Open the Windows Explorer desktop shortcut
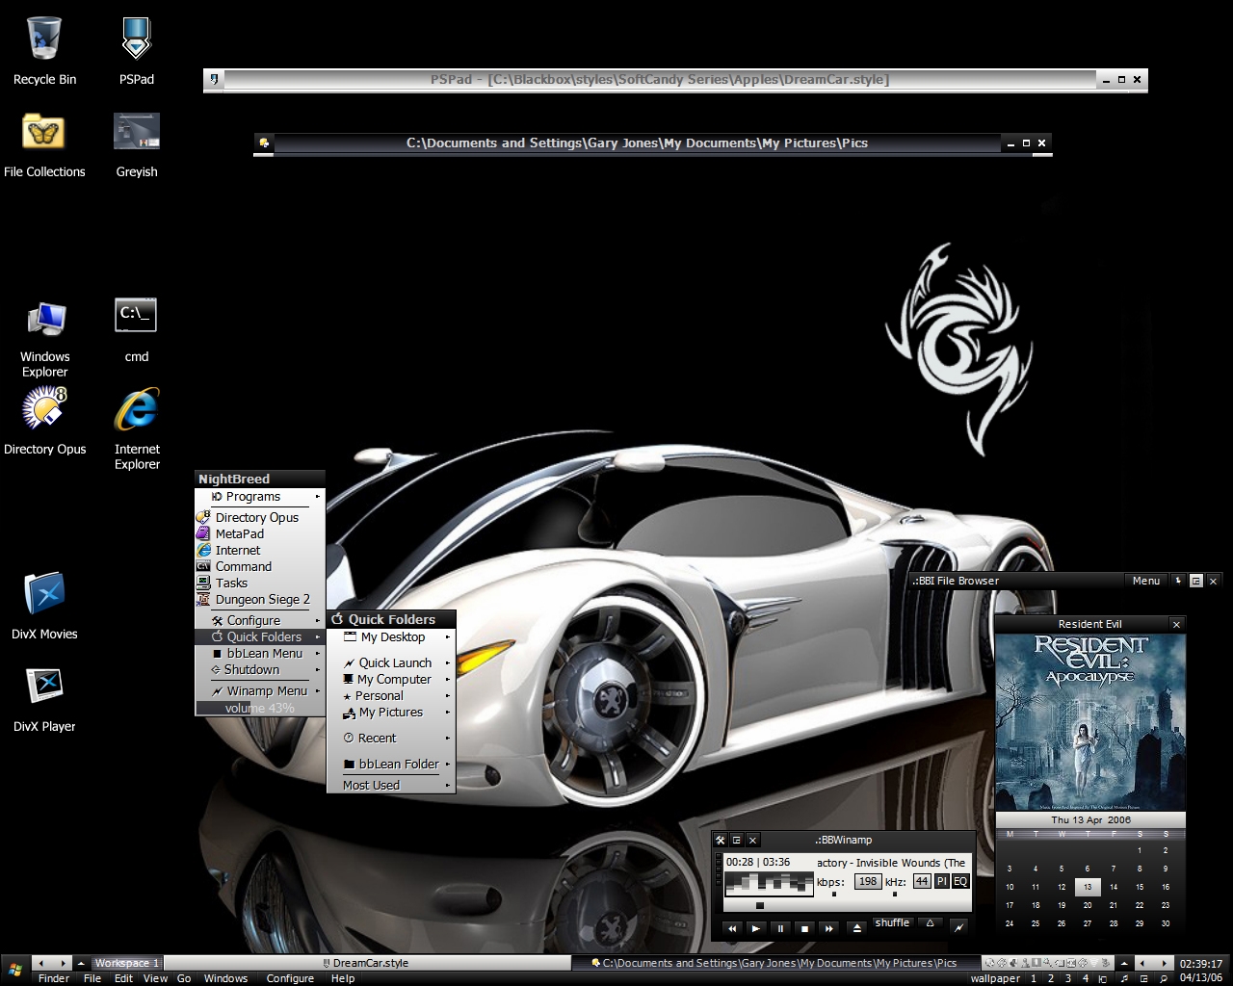Image resolution: width=1233 pixels, height=986 pixels. pyautogui.click(x=44, y=338)
